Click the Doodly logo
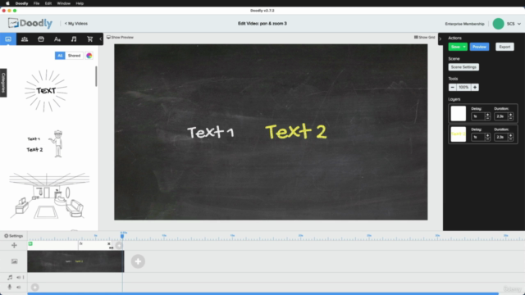This screenshot has height=295, width=525. coord(30,23)
